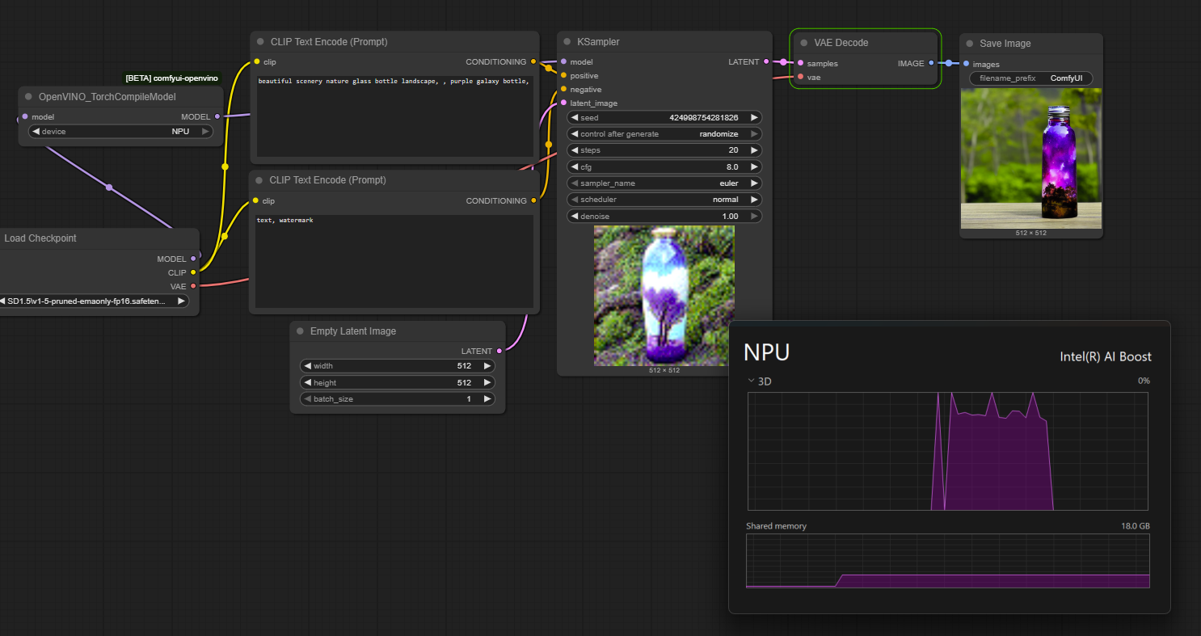
Task: Decrease the steps value with its left arrow
Action: [575, 150]
